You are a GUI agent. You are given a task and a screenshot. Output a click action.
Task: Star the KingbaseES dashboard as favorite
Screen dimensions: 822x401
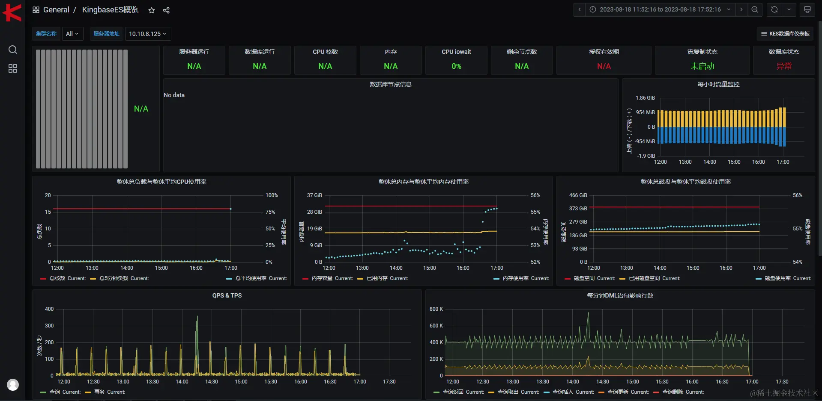pos(152,10)
